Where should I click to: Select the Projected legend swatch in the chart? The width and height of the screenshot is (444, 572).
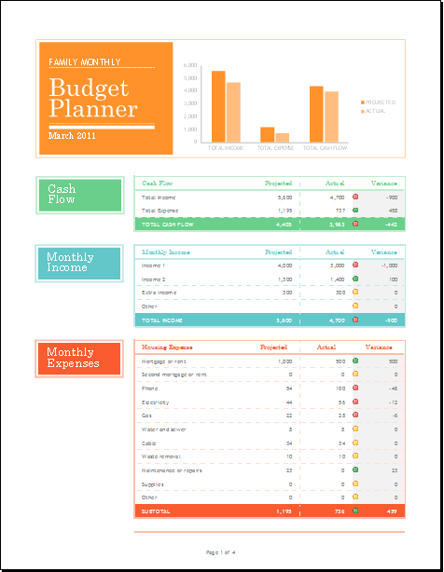[363, 102]
